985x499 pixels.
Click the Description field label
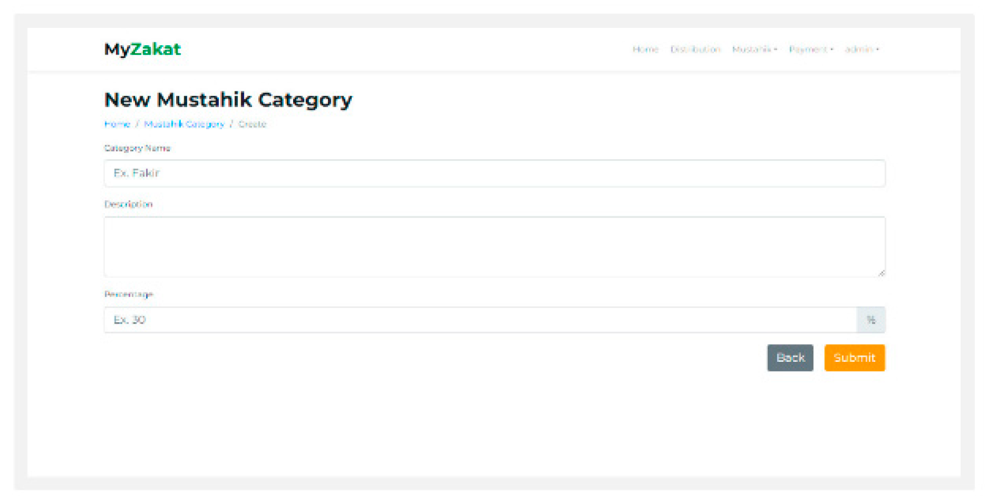click(129, 204)
